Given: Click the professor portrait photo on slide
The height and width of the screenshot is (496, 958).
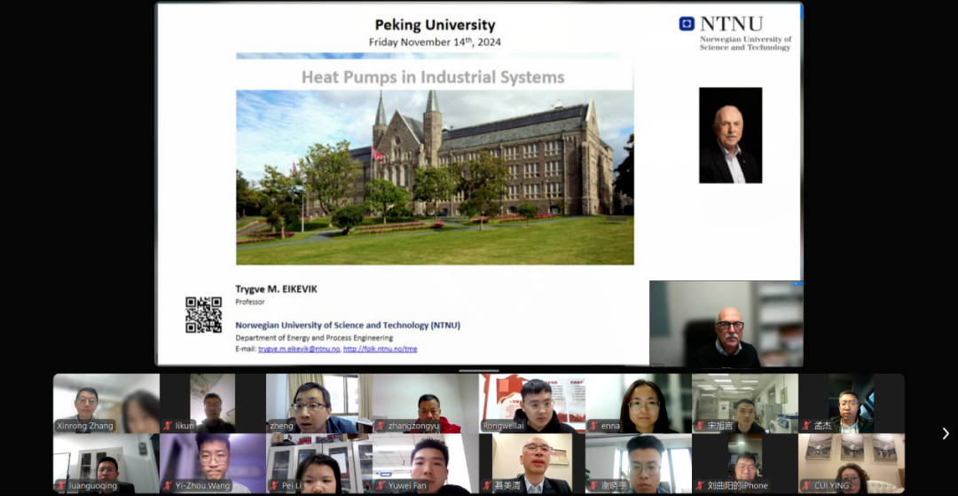Looking at the screenshot, I should click(730, 135).
